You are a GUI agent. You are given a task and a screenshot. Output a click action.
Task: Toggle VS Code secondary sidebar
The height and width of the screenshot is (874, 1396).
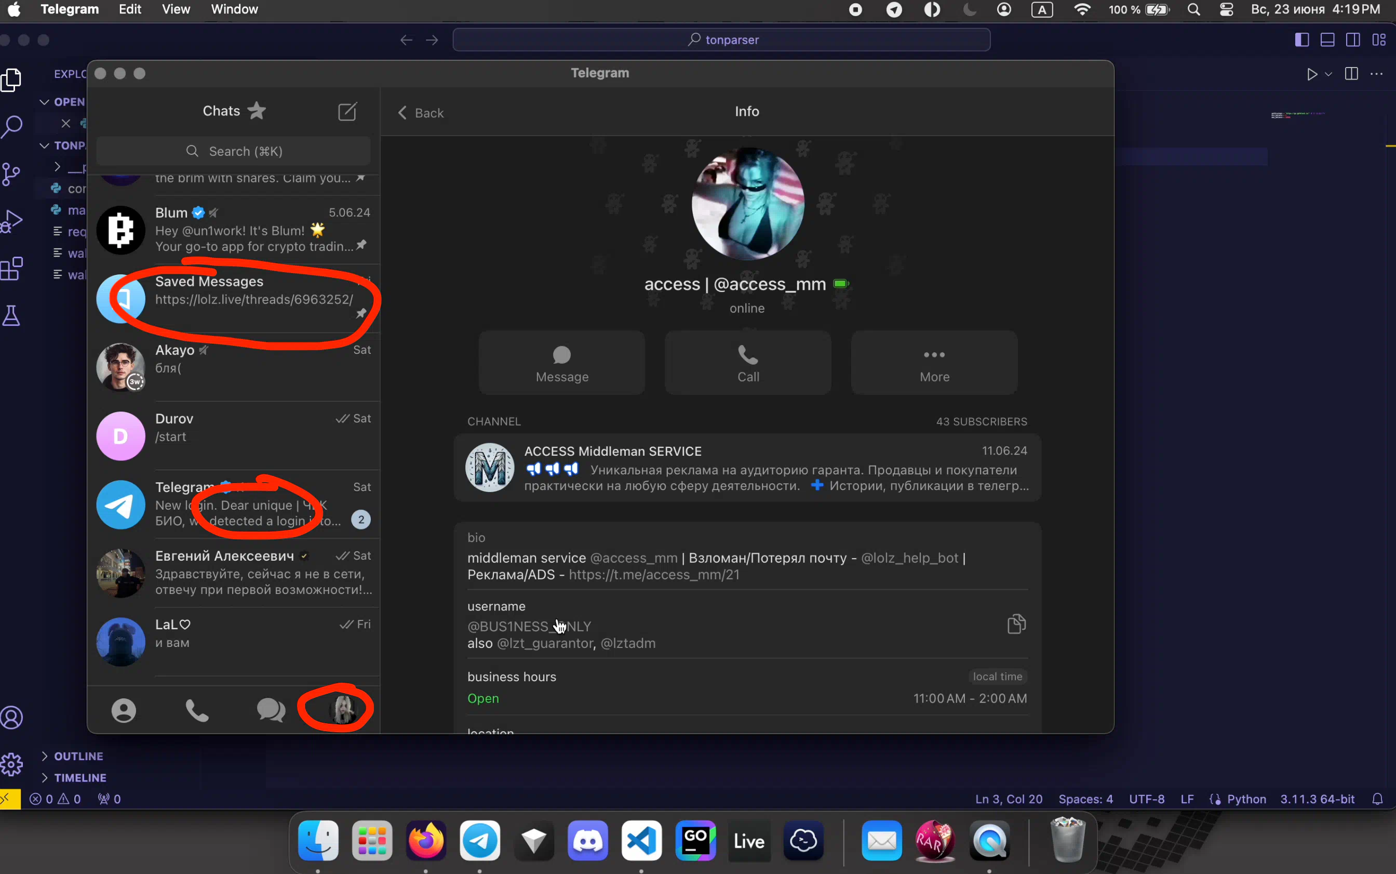point(1353,40)
